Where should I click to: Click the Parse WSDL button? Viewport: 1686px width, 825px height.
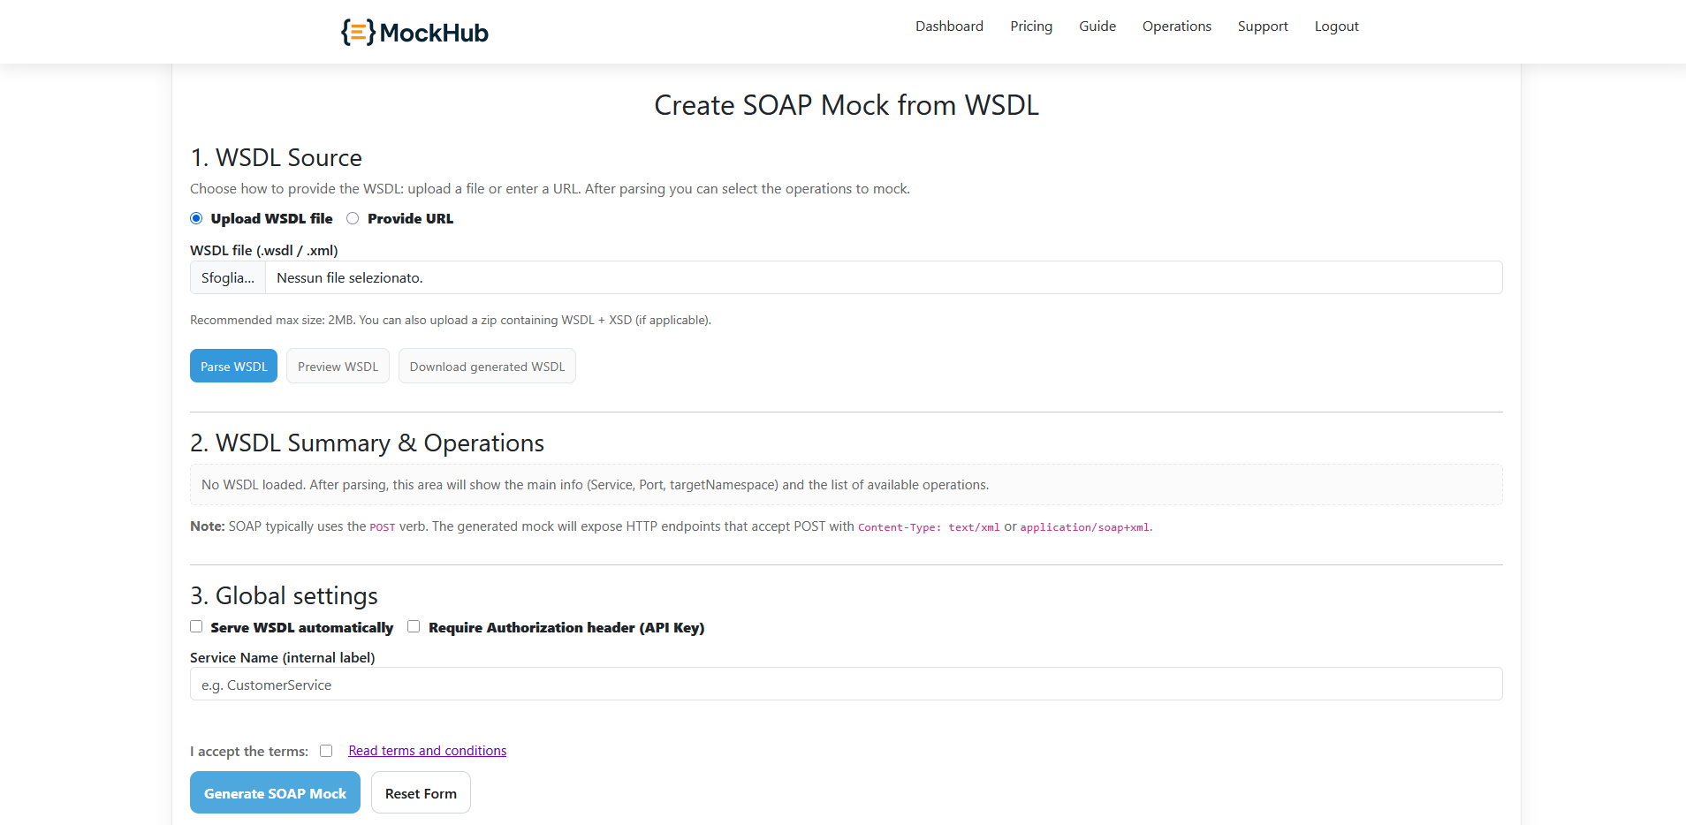pos(233,366)
